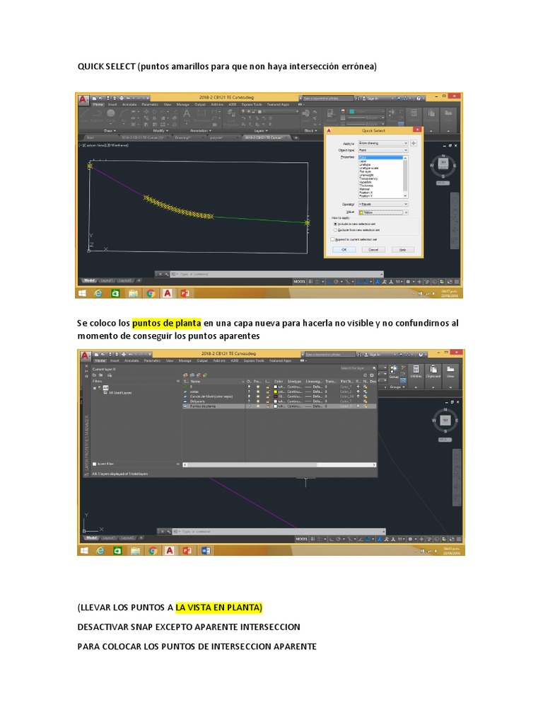Image resolution: width=543 pixels, height=725 pixels.
Task: Toggle On lightbulb for Defpoints layer
Action: [248, 401]
